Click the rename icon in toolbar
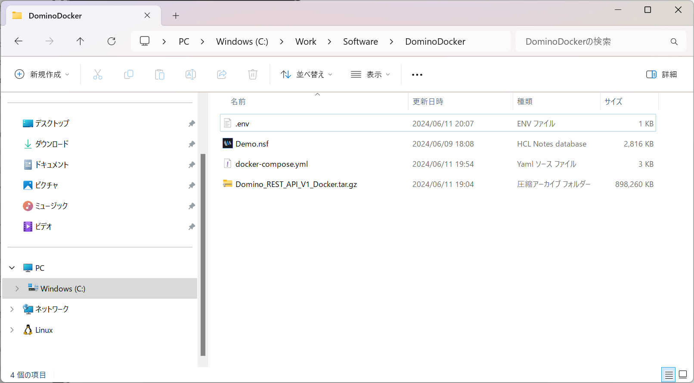The image size is (694, 383). pos(191,74)
